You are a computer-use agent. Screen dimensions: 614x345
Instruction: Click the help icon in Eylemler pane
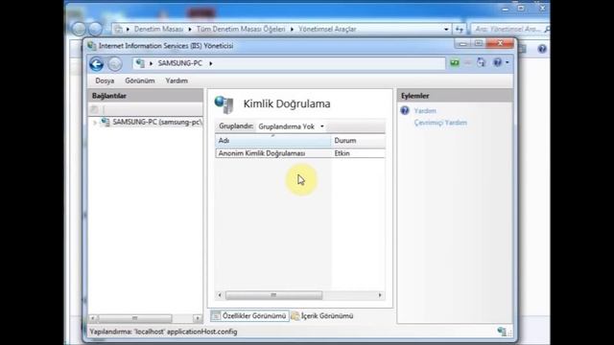tap(405, 111)
